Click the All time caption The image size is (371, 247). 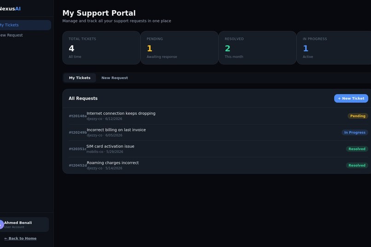pyautogui.click(x=75, y=57)
